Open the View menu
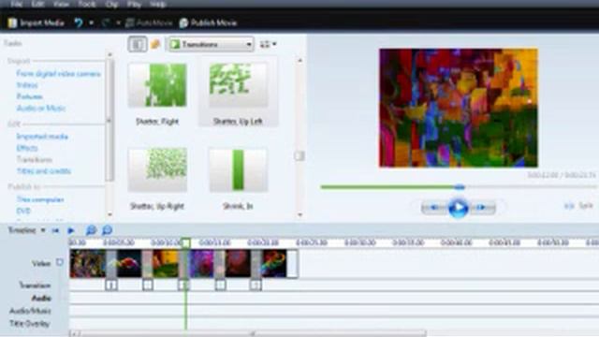 point(61,4)
